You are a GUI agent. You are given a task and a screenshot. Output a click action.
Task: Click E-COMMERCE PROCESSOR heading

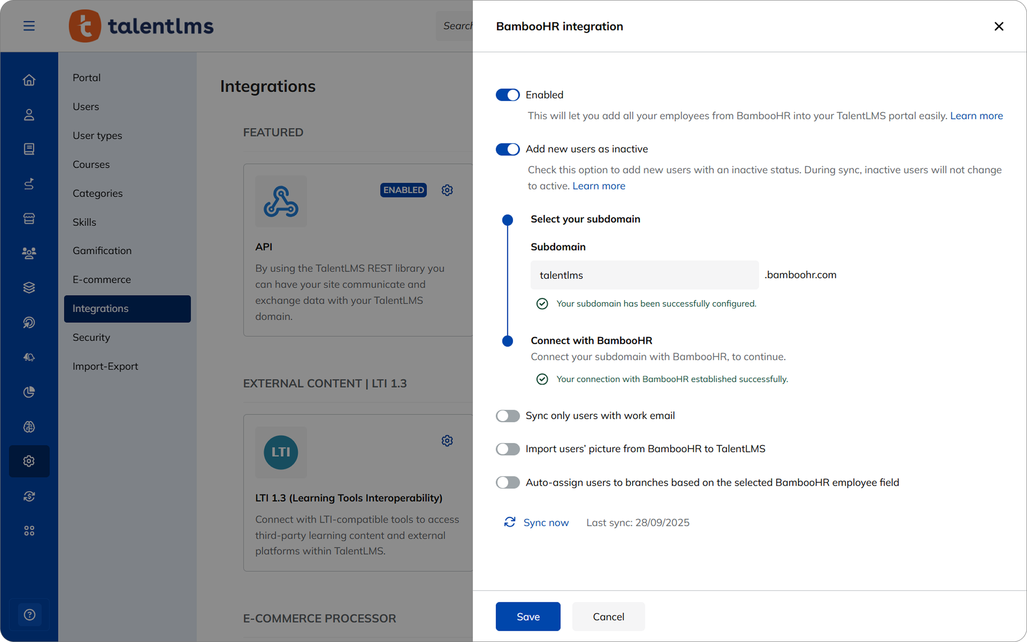point(319,618)
